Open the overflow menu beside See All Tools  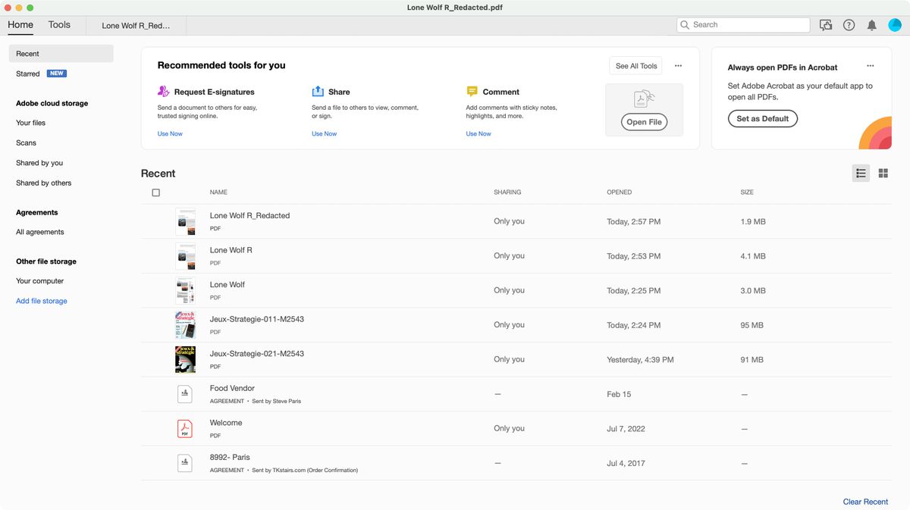(x=678, y=65)
